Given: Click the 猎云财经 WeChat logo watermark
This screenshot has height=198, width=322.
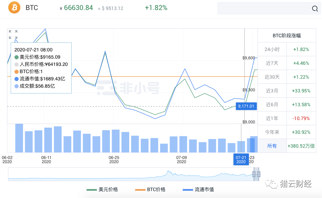Looking at the screenshot, I should click(288, 184).
